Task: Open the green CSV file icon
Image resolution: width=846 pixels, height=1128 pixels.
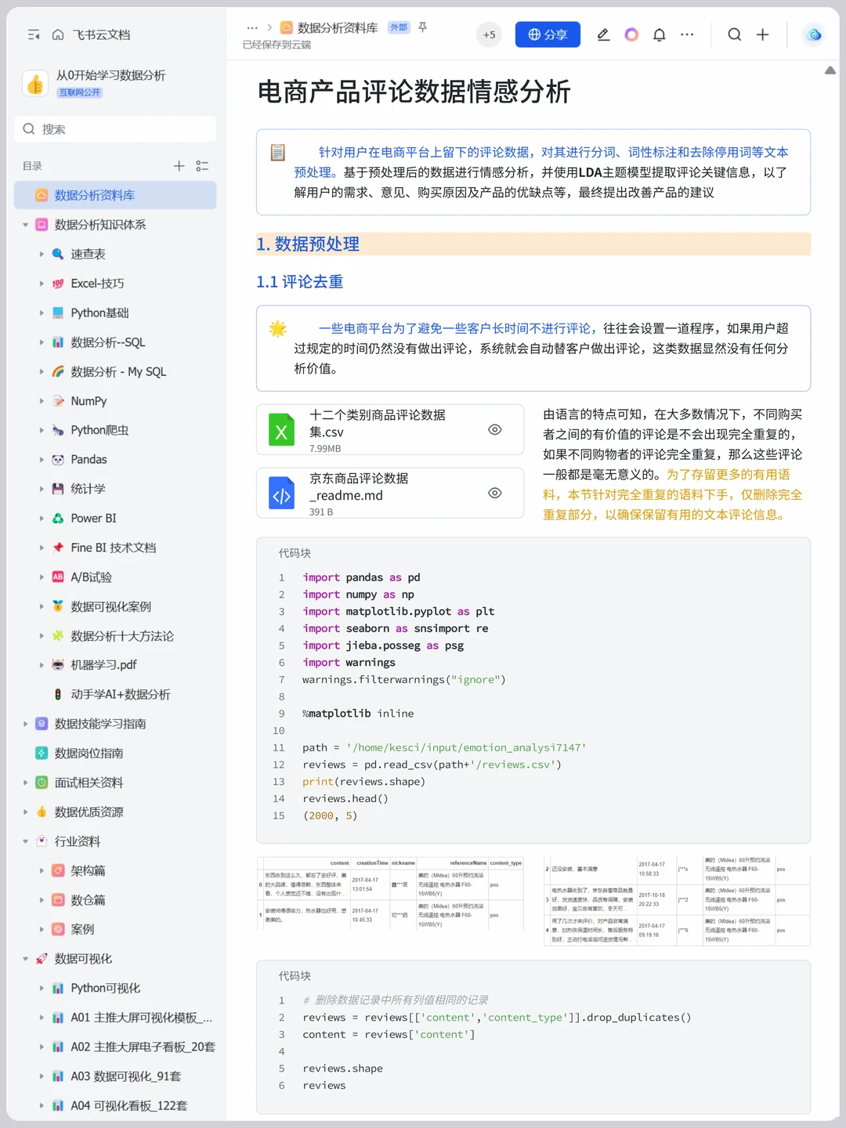Action: coord(281,429)
